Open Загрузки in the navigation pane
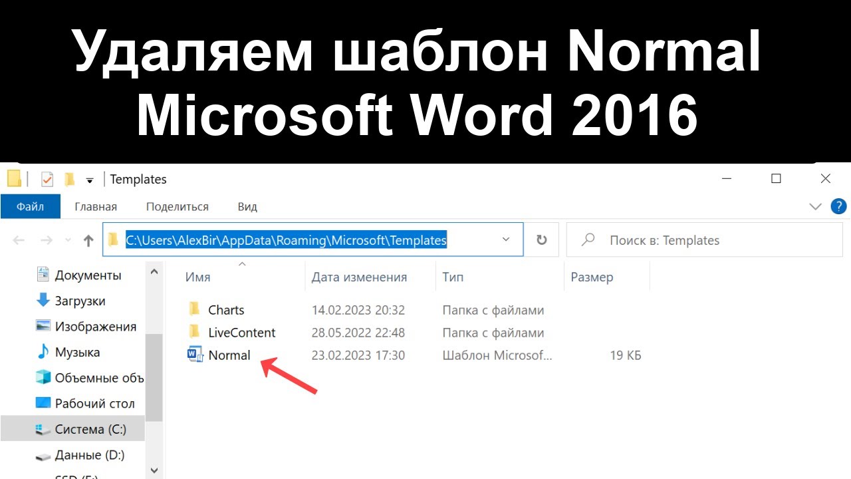851x479 pixels. [80, 301]
